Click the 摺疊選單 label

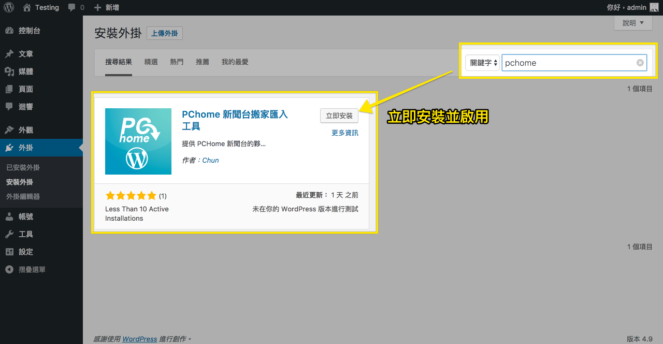coord(32,269)
